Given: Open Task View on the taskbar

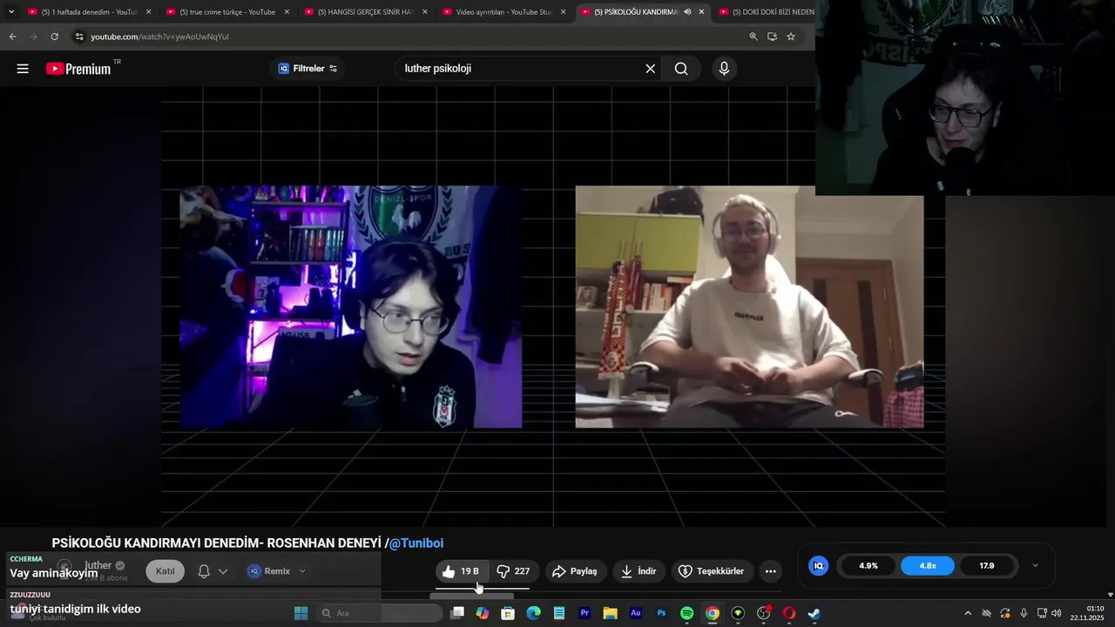Looking at the screenshot, I should 457,613.
